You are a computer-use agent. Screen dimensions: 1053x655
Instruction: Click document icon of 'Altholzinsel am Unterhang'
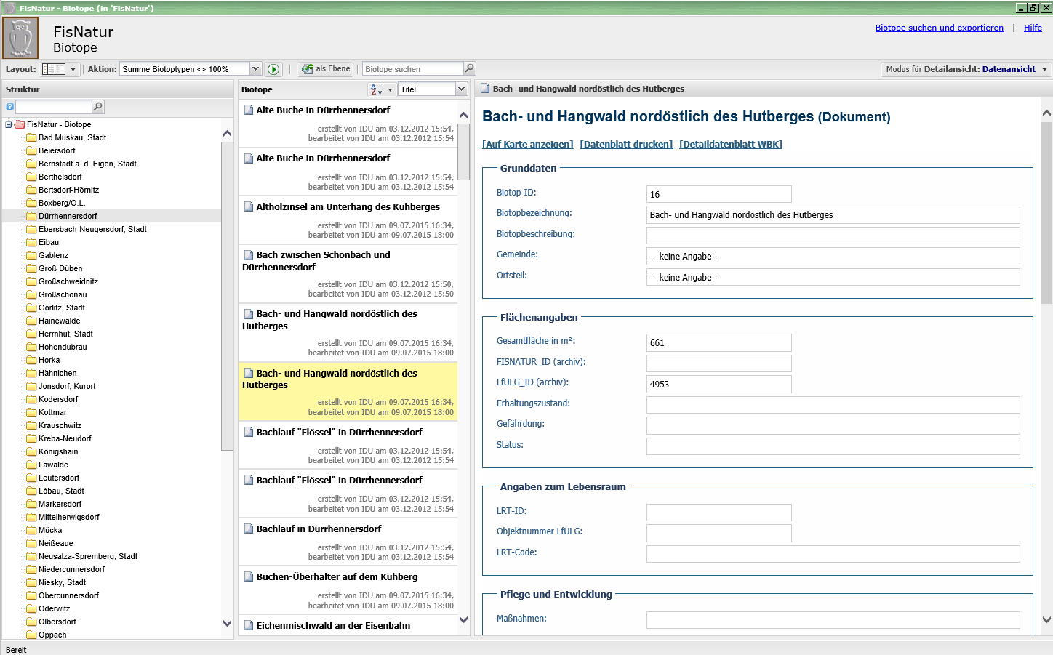point(249,206)
